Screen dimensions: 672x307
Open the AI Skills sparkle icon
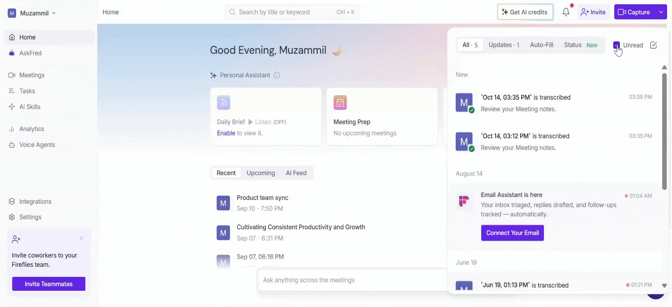[x=12, y=107]
